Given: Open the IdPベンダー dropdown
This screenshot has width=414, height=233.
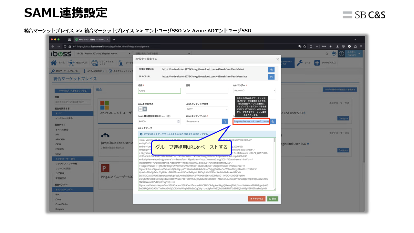Looking at the screenshot, I should click(254, 91).
